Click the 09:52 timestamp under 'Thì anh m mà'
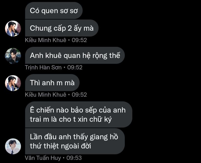Viewport: 201px width, 163px height. [79, 94]
